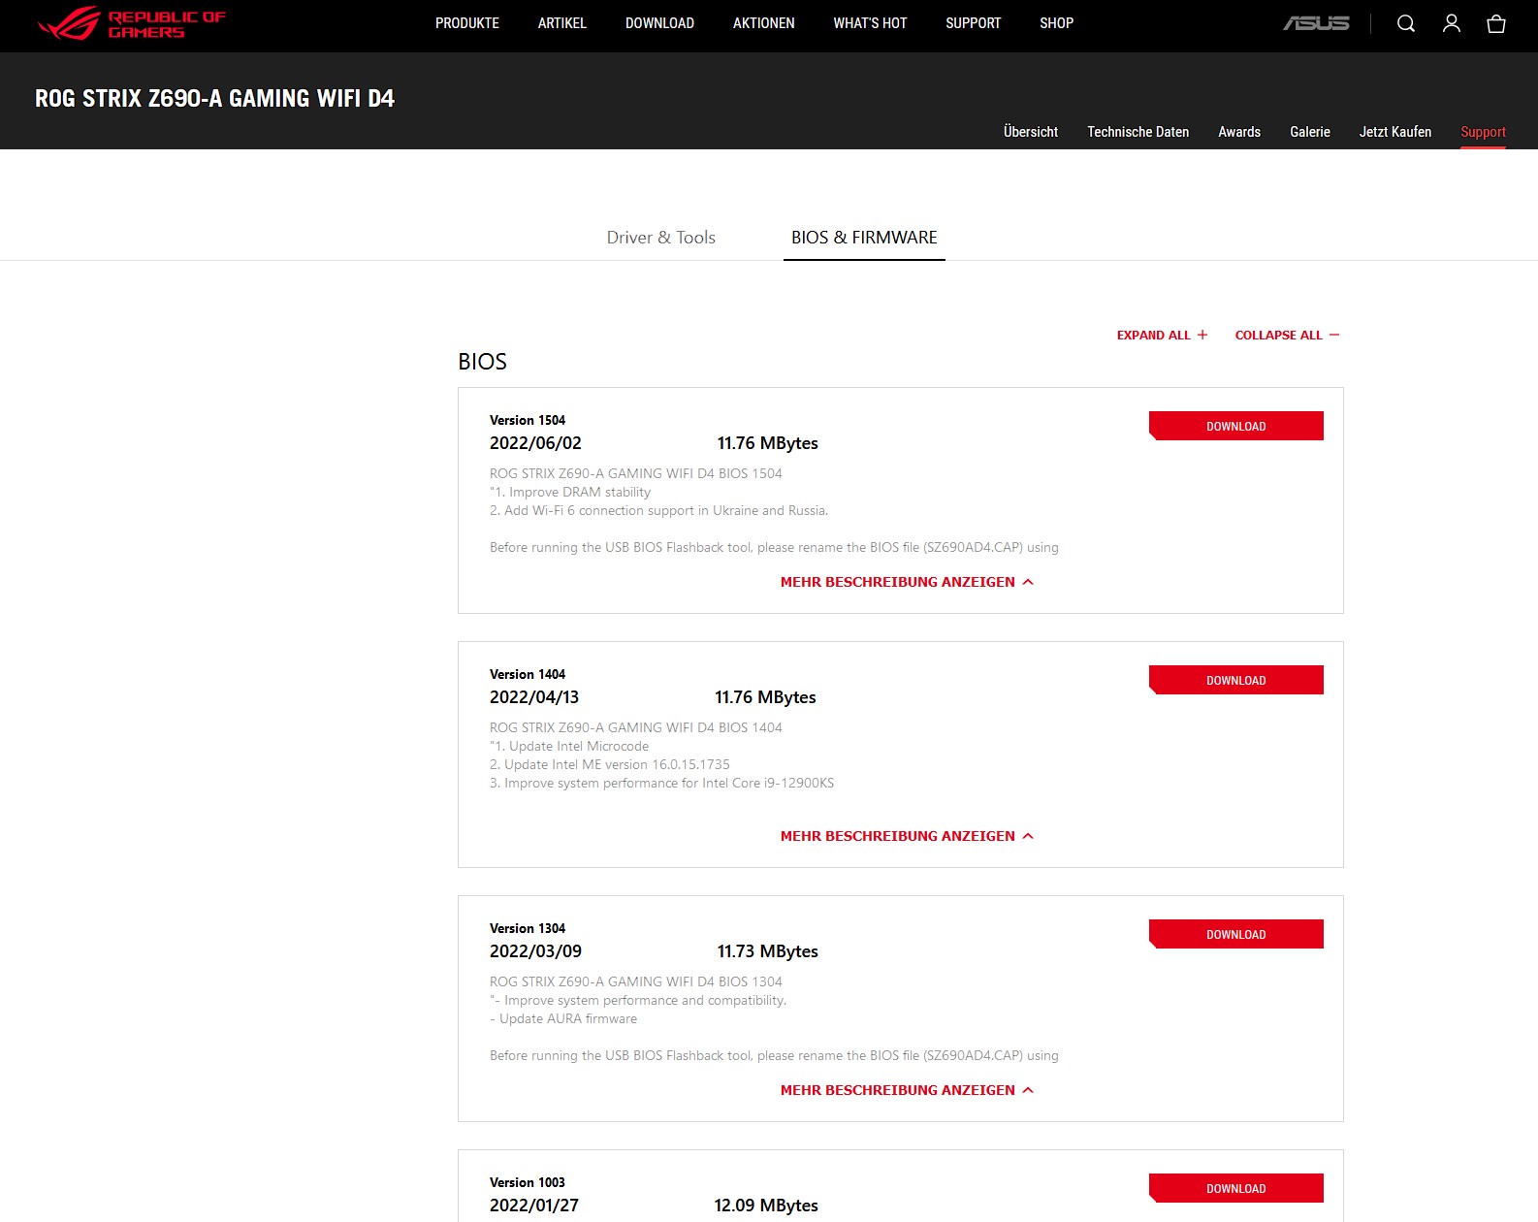Screen dimensions: 1538x1222
Task: Download BIOS version 1504
Action: [x=1236, y=426]
